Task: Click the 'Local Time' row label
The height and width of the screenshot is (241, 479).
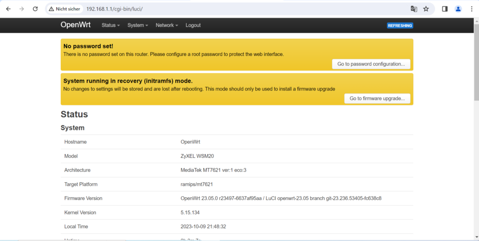Action: pyautogui.click(x=76, y=227)
